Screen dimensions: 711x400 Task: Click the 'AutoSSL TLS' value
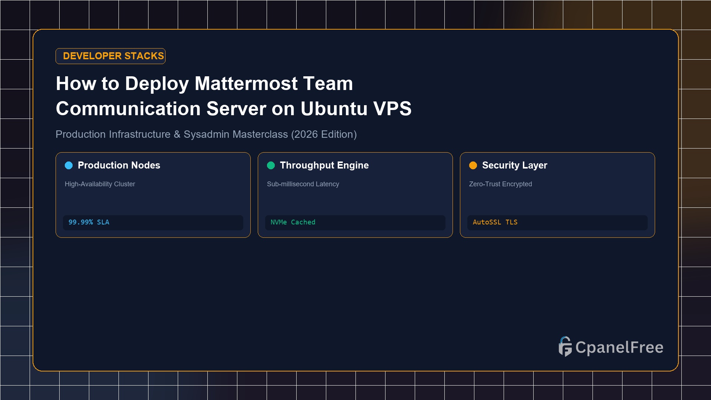click(495, 222)
